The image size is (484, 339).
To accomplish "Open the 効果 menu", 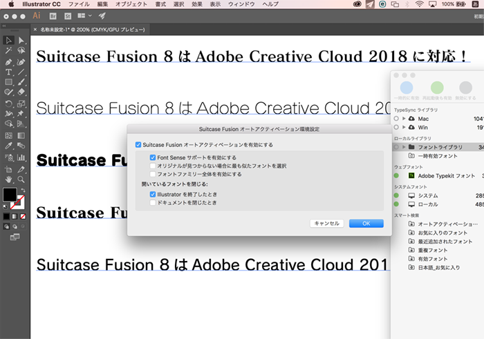I will (x=197, y=4).
